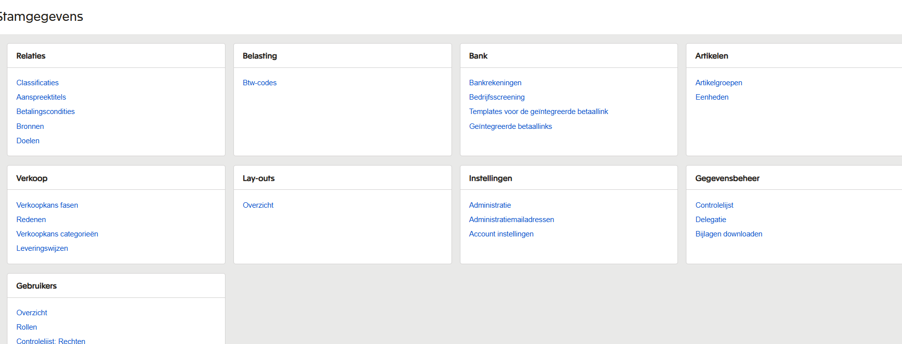This screenshot has width=902, height=344.
Task: Open the Bronnen link
Action: 30,126
